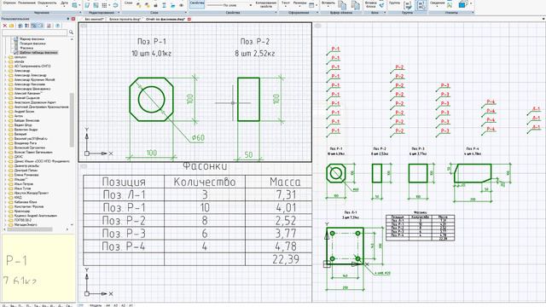Open the 'Диаметр резьбы' folder

pyautogui.click(x=26, y=165)
